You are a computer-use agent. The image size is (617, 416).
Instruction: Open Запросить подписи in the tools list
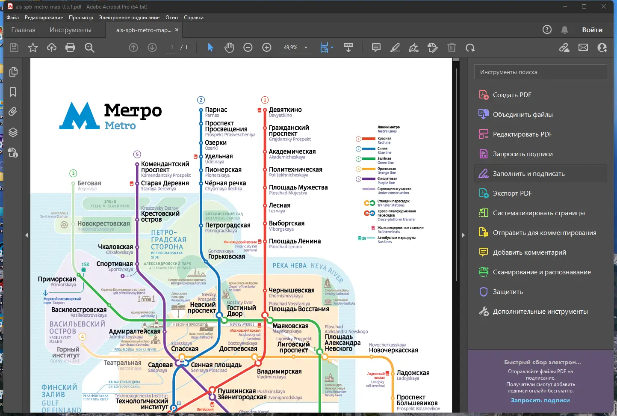click(x=540, y=154)
